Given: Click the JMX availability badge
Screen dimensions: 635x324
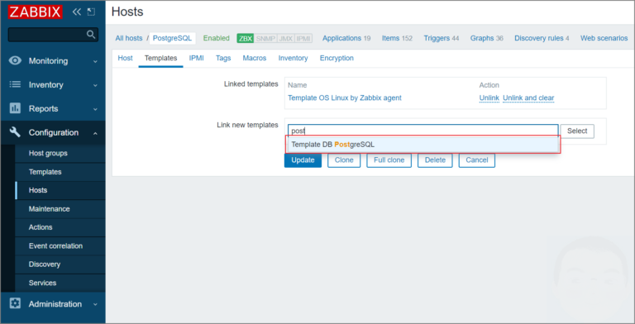Looking at the screenshot, I should coord(285,39).
